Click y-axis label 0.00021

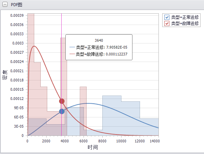17,71
